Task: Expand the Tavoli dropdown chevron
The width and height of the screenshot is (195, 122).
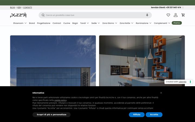Action: [x=88, y=23]
